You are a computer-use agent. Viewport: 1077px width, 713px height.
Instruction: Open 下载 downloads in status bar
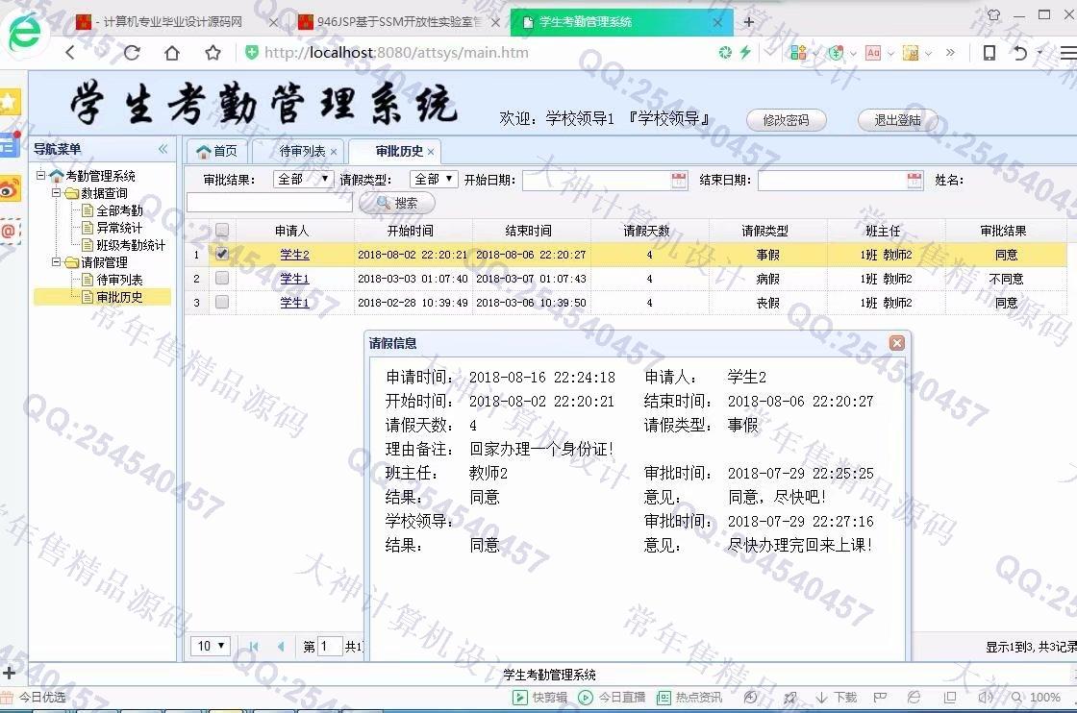836,698
